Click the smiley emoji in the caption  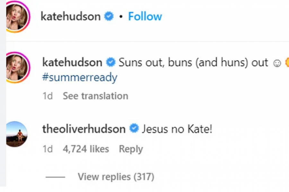click(x=277, y=63)
